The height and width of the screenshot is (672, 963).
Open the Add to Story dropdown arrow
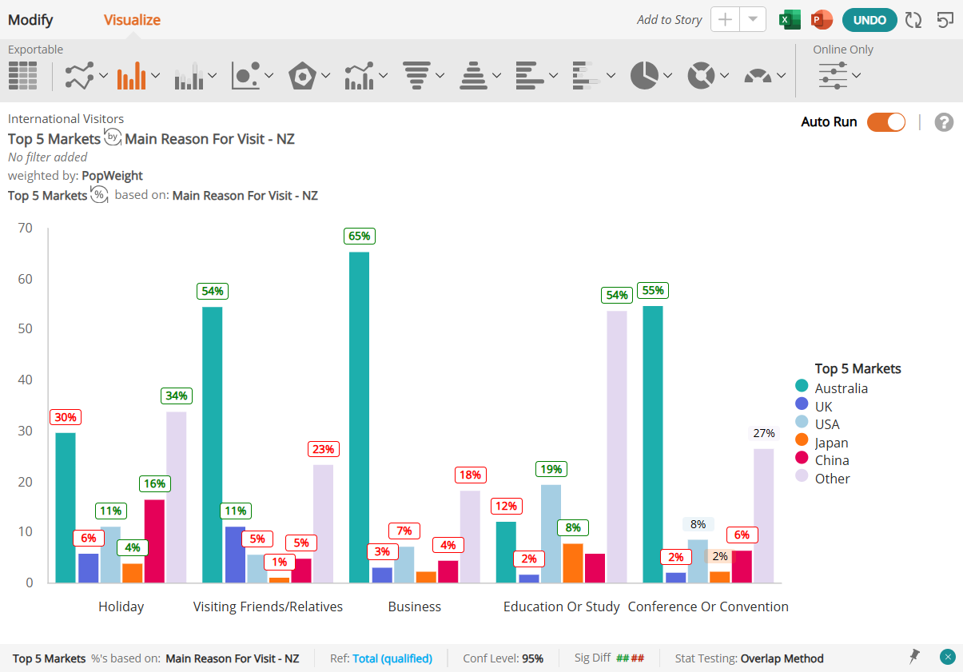click(x=753, y=20)
